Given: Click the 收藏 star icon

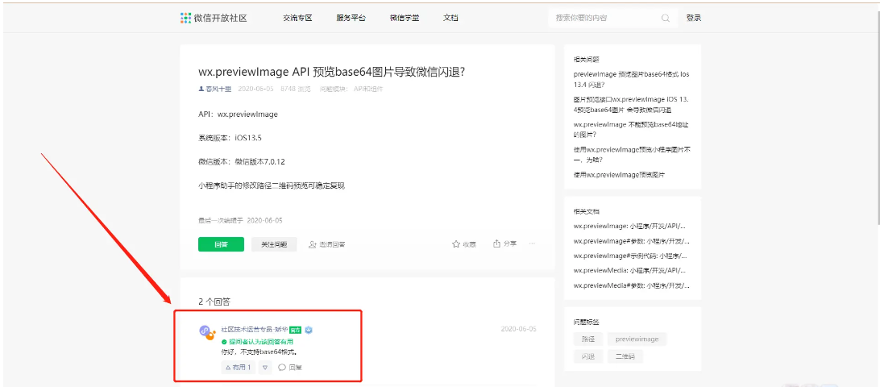Looking at the screenshot, I should click(456, 244).
